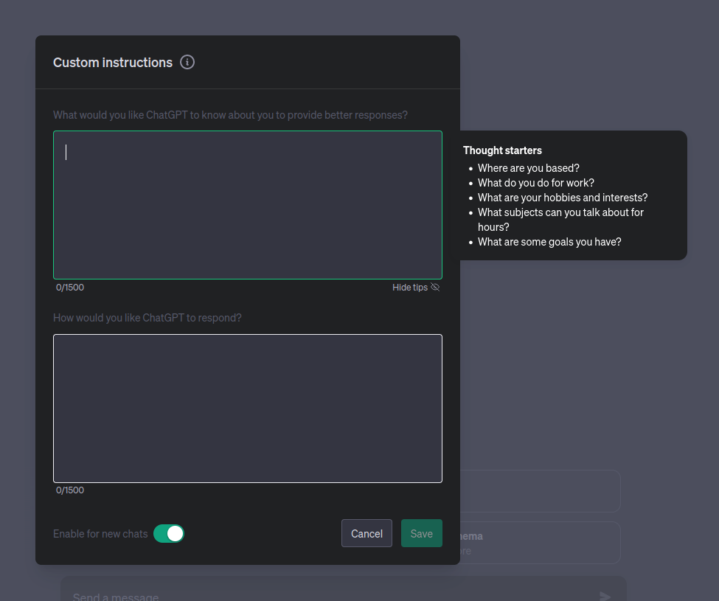Click the crossed-eye icon beside Hide tips
The width and height of the screenshot is (719, 601).
point(435,287)
